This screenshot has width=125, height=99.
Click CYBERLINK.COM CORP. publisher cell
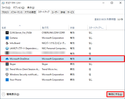pos(53,33)
